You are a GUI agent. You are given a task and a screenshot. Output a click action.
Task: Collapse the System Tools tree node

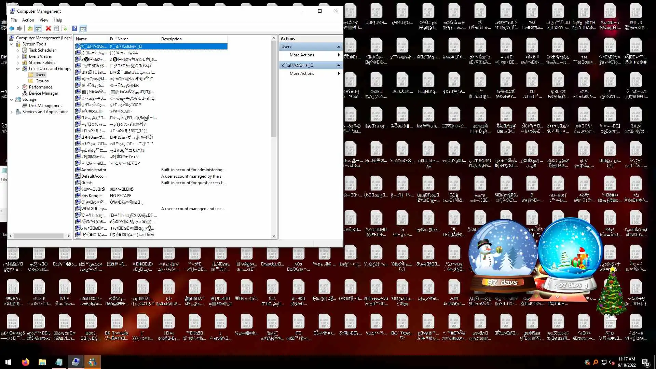pos(12,44)
